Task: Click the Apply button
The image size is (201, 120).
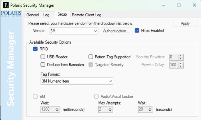Action: pyautogui.click(x=185, y=23)
